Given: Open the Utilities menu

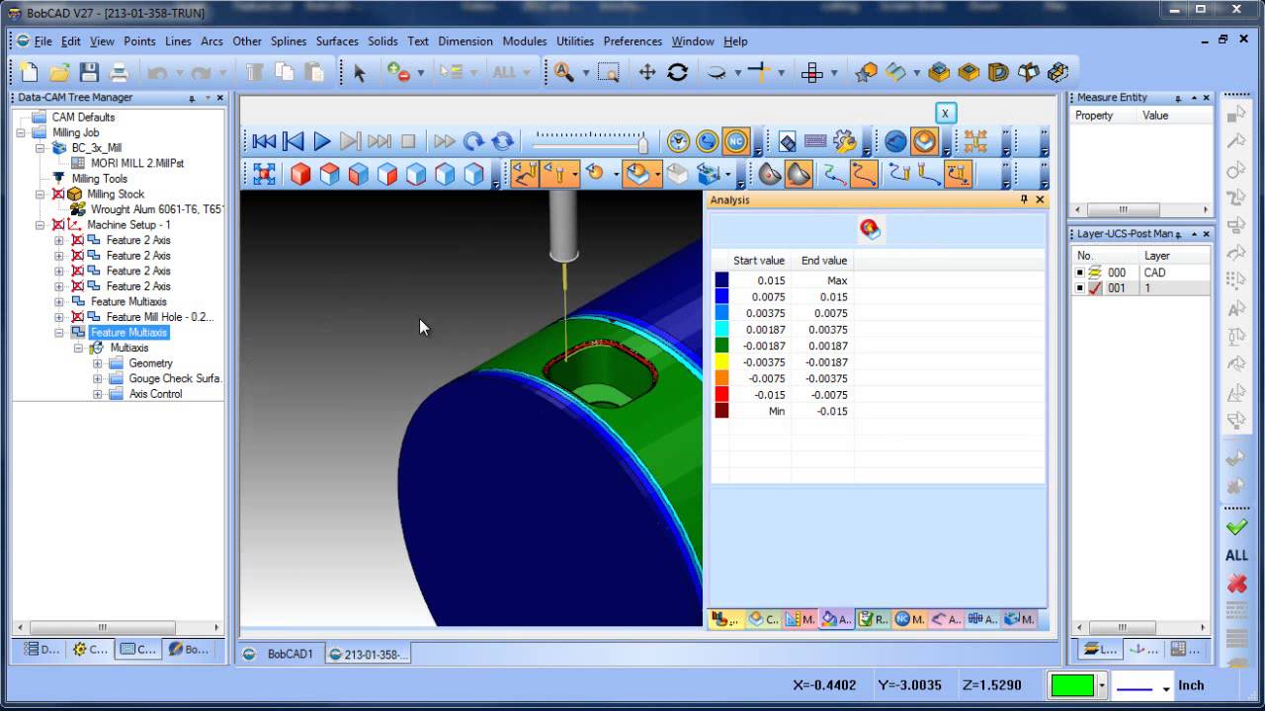Looking at the screenshot, I should pyautogui.click(x=575, y=41).
